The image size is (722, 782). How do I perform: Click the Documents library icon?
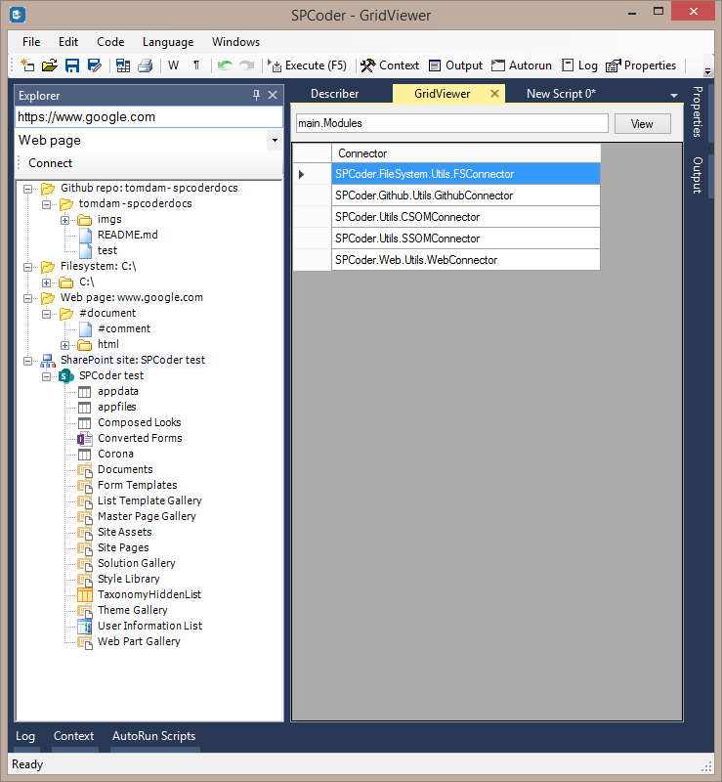85,470
